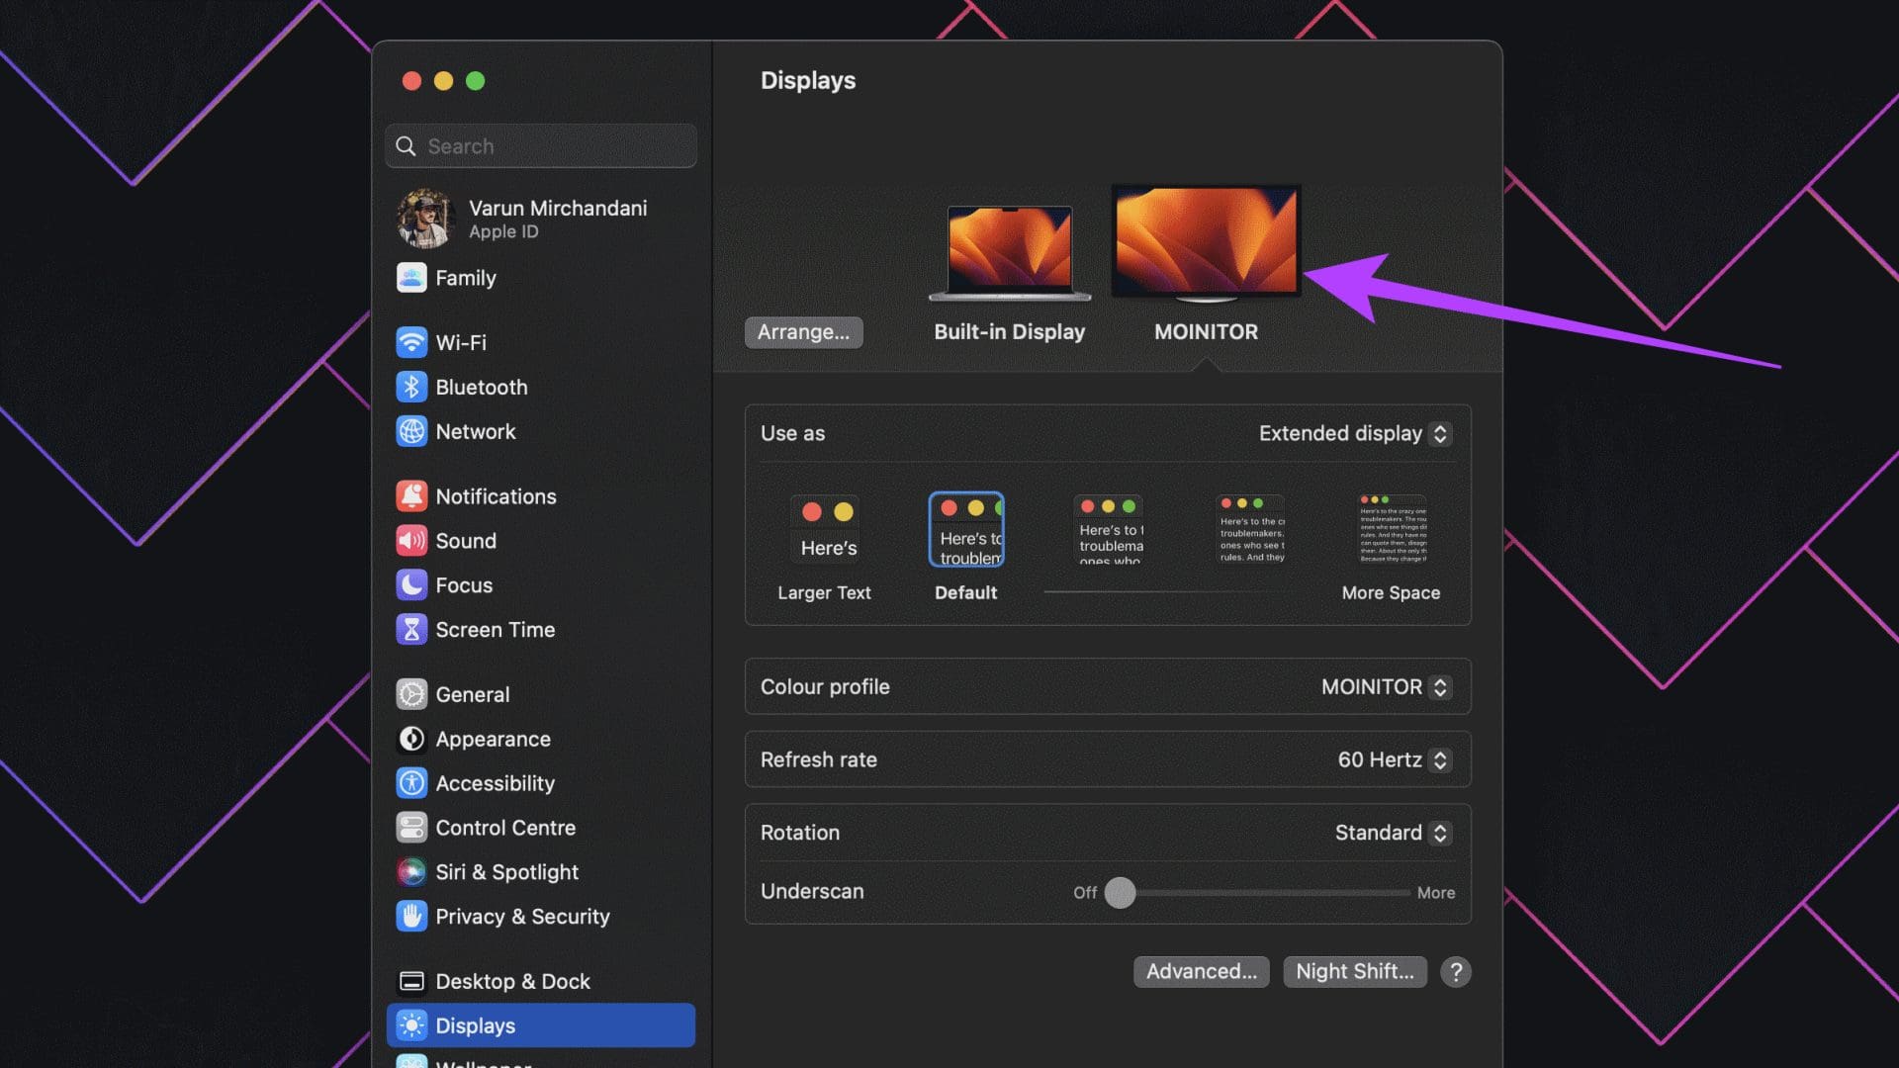Open the Colour profile MOINITOR dropdown
Viewport: 1899px width, 1068px height.
(1386, 686)
